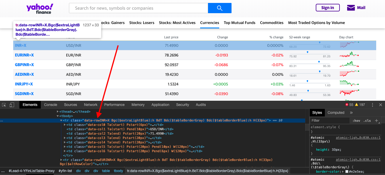Select the inspect element tool in DevTools
The image size is (385, 175).
tap(4, 104)
